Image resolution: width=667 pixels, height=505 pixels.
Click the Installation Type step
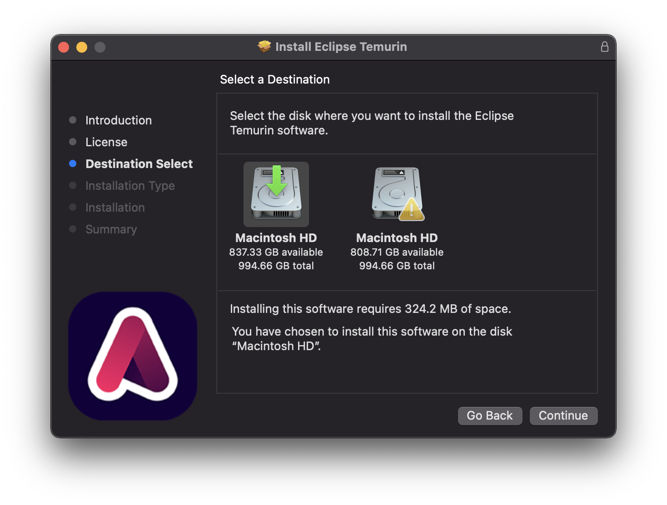(129, 185)
